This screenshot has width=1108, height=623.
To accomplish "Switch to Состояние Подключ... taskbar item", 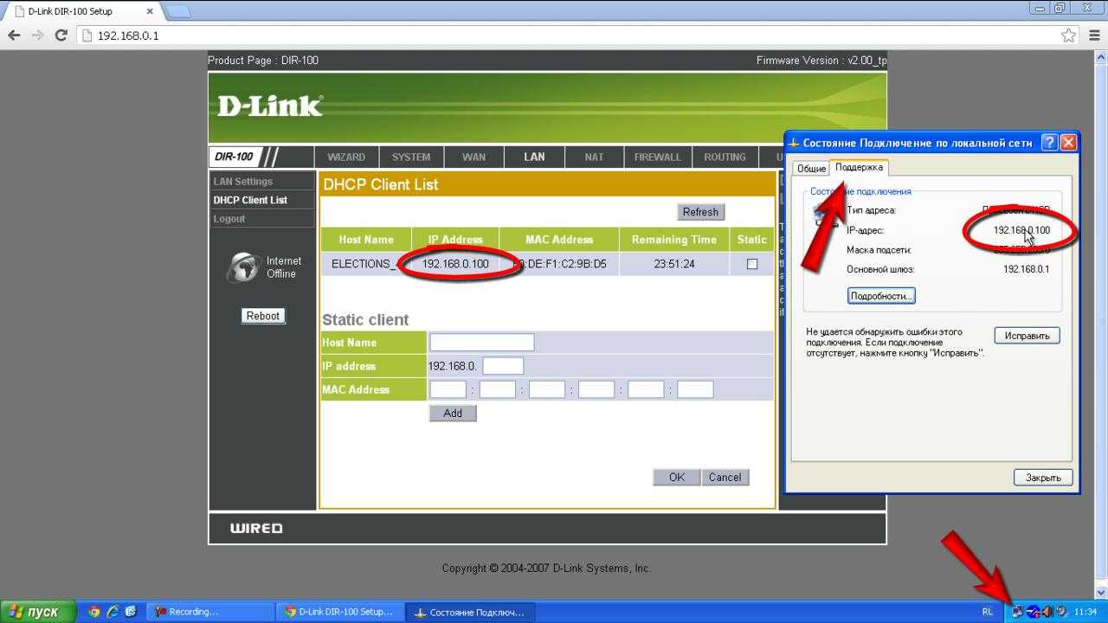I will point(470,612).
